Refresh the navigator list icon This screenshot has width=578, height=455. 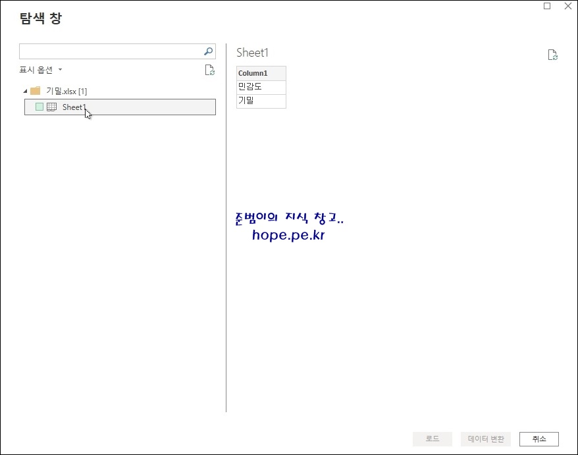click(x=210, y=70)
